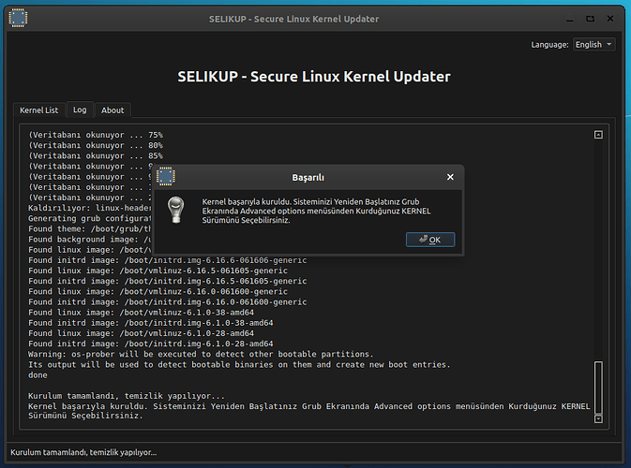Image resolution: width=631 pixels, height=468 pixels.
Task: Click the main heading 'SELIKUP - Secure Linux Kernel Updater'
Action: (x=314, y=77)
